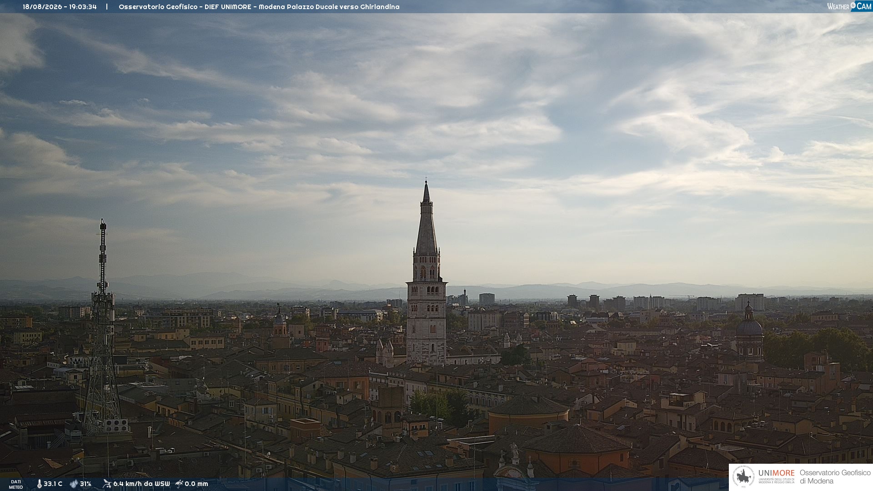Click the metal antenna tower

coord(103,327)
